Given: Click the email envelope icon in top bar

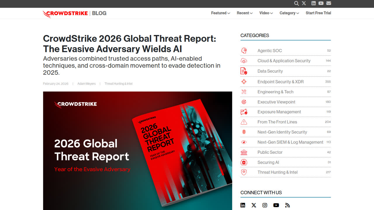Looking at the screenshot, I should coord(329,3).
